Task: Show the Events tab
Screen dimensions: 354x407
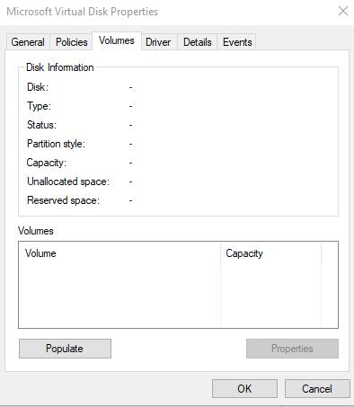Action: point(237,42)
